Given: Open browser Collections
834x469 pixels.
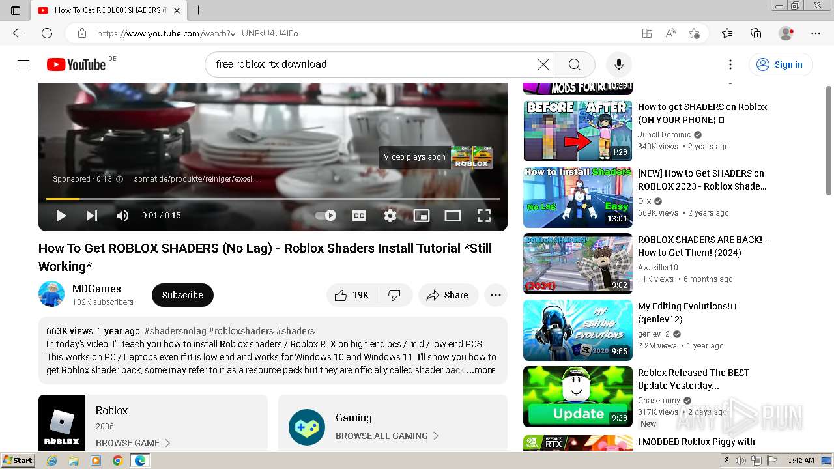Looking at the screenshot, I should point(756,33).
